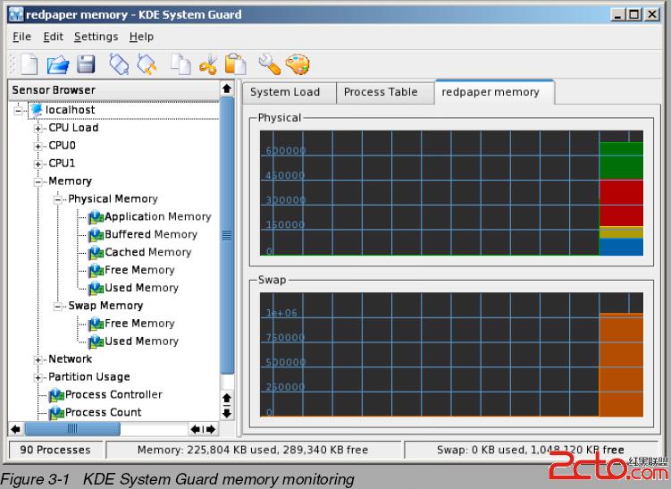Click the Physical memory graph display
The height and width of the screenshot is (489, 671).
point(451,193)
